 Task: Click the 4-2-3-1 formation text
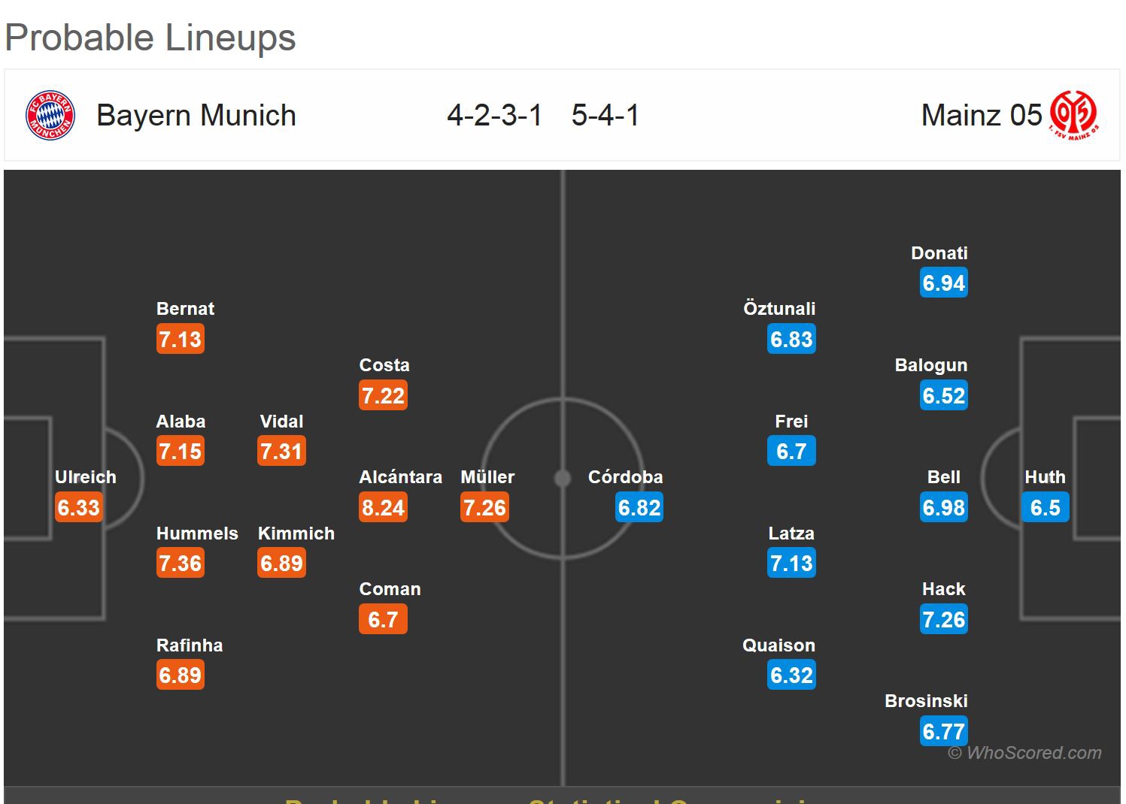click(494, 116)
